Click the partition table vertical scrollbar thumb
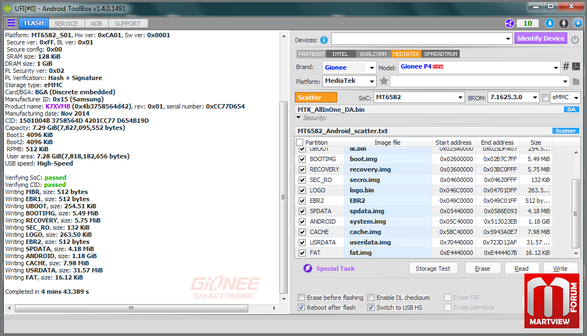Image resolution: width=587 pixels, height=336 pixels. 576,213
